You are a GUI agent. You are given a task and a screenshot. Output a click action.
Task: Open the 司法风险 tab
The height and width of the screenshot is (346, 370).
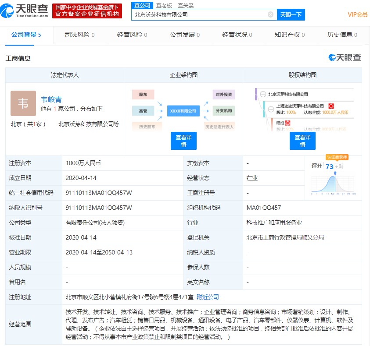79,35
